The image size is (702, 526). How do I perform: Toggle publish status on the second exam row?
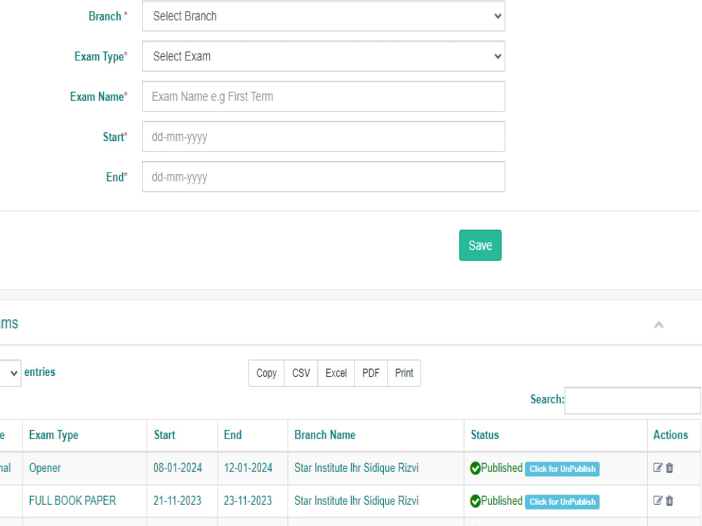(562, 502)
